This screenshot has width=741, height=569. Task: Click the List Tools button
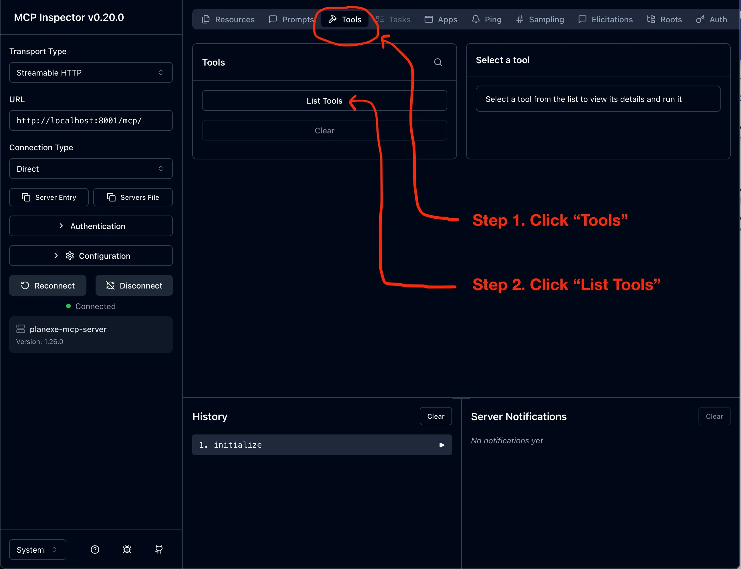[324, 100]
